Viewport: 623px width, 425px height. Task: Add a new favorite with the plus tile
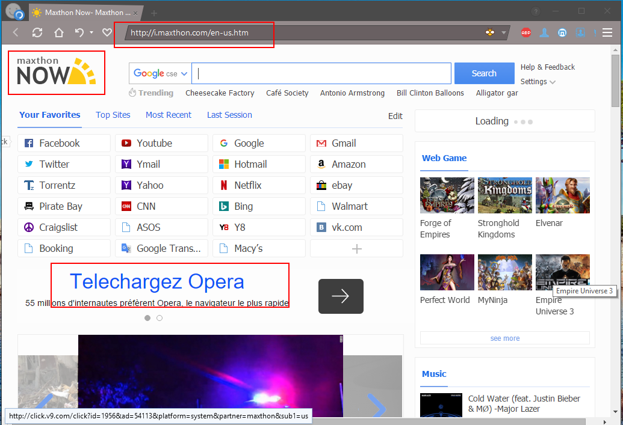tap(356, 248)
